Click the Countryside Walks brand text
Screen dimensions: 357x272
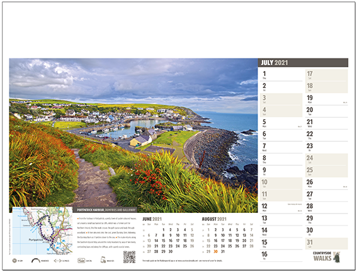(322, 256)
